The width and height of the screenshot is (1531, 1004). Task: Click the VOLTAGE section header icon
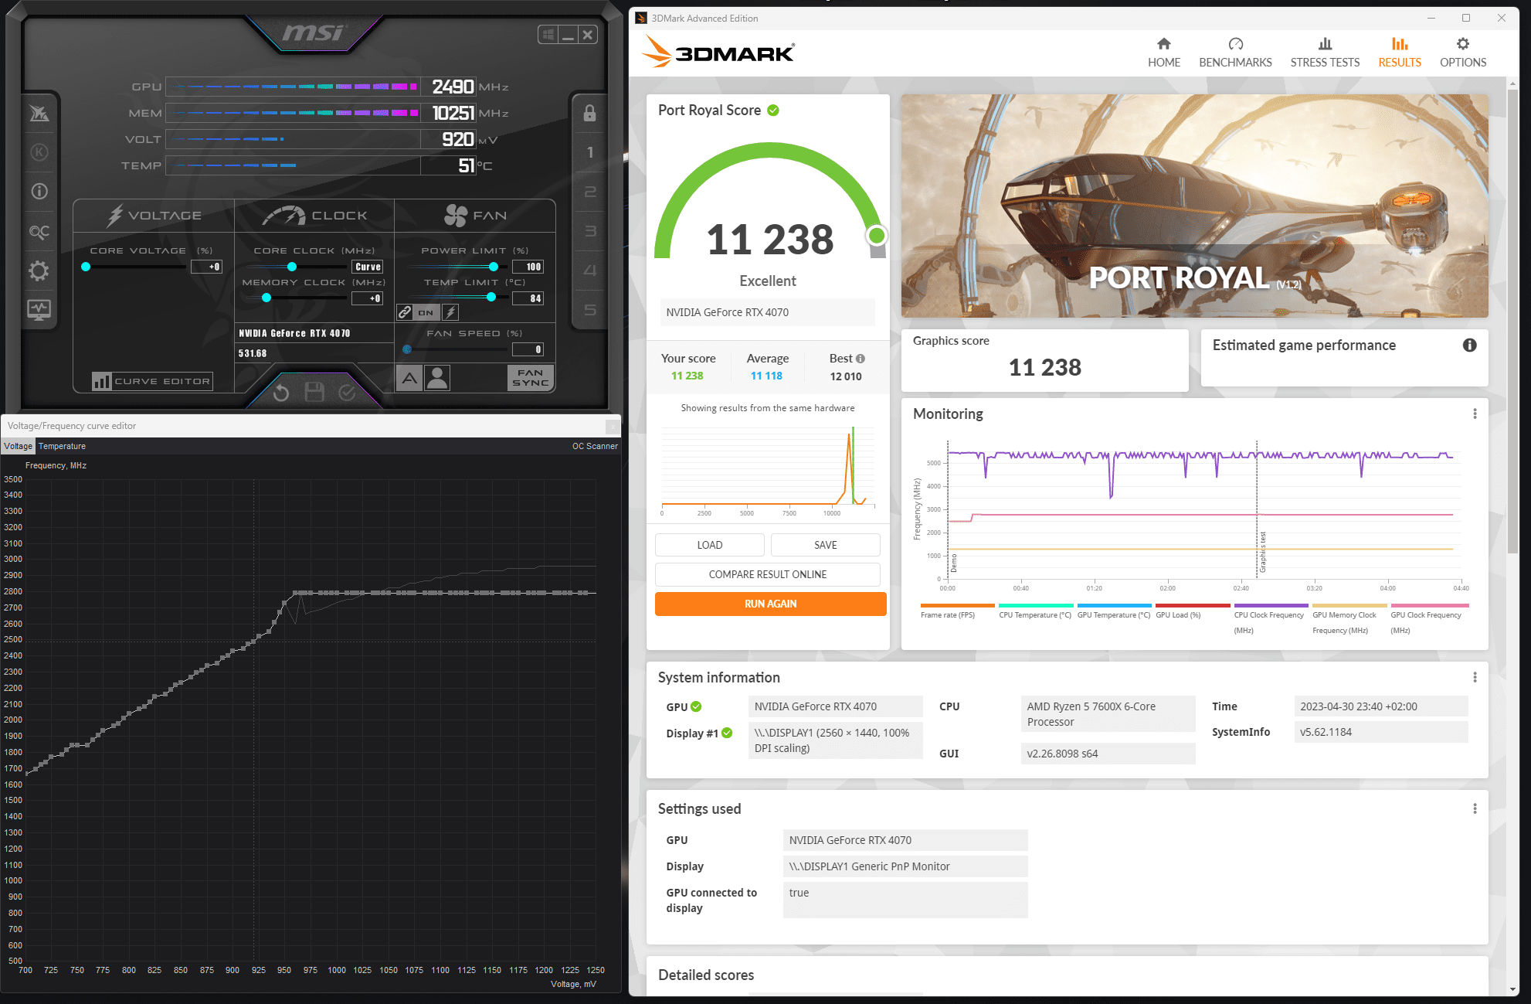(115, 216)
